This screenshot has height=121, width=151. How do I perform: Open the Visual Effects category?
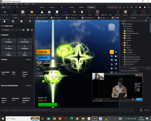[x=25, y=41]
